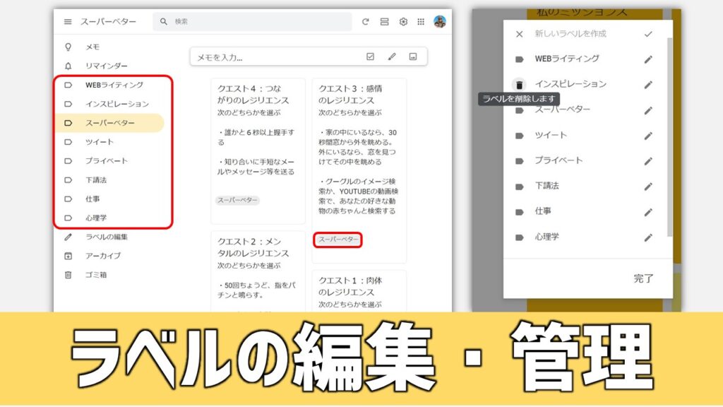Click the 仕事 label icon in dialog
Viewport: 723px width, 407px height.
tap(519, 212)
